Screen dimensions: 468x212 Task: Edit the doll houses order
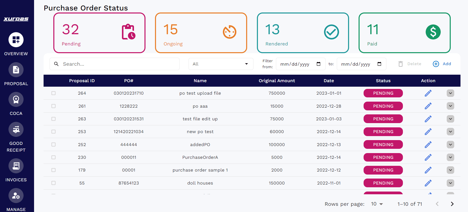coord(428,183)
